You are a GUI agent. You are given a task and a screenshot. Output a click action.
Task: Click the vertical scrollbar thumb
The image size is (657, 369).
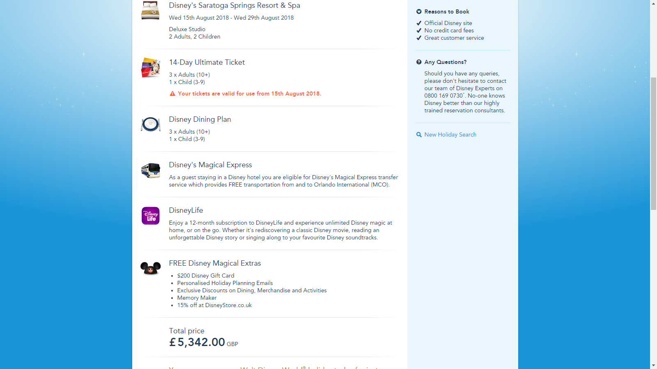coord(653,143)
